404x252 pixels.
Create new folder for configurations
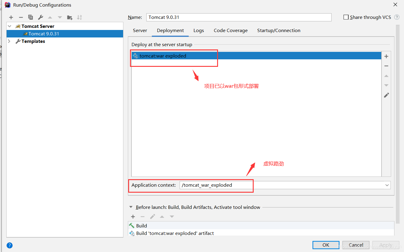(x=70, y=17)
